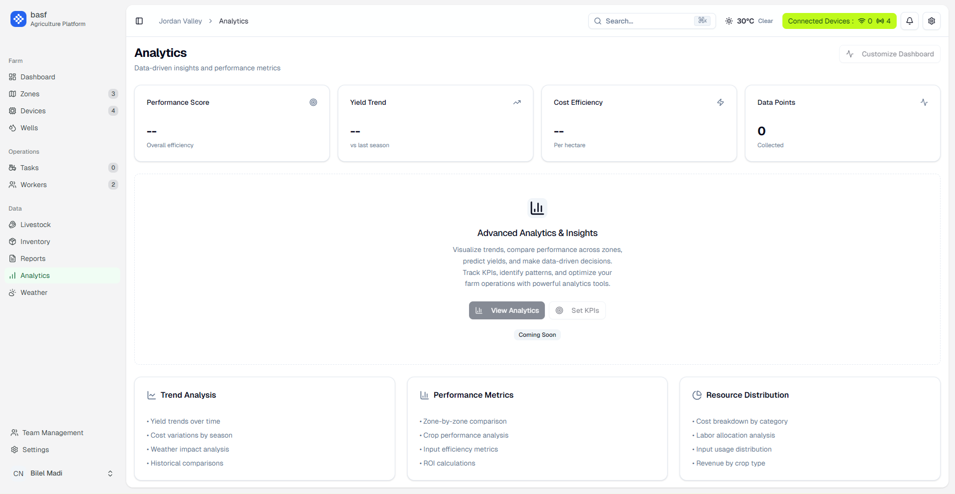The image size is (955, 494).
Task: Click the lightning icon on Cost Efficiency card
Action: (720, 102)
